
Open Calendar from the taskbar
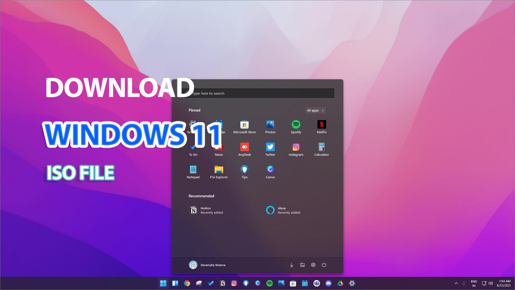pyautogui.click(x=305, y=283)
